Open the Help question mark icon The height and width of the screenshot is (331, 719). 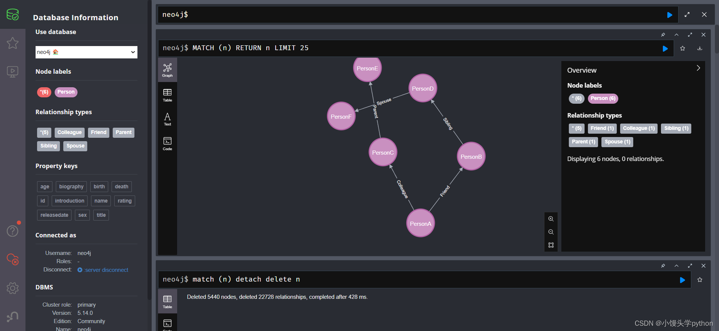click(x=13, y=231)
